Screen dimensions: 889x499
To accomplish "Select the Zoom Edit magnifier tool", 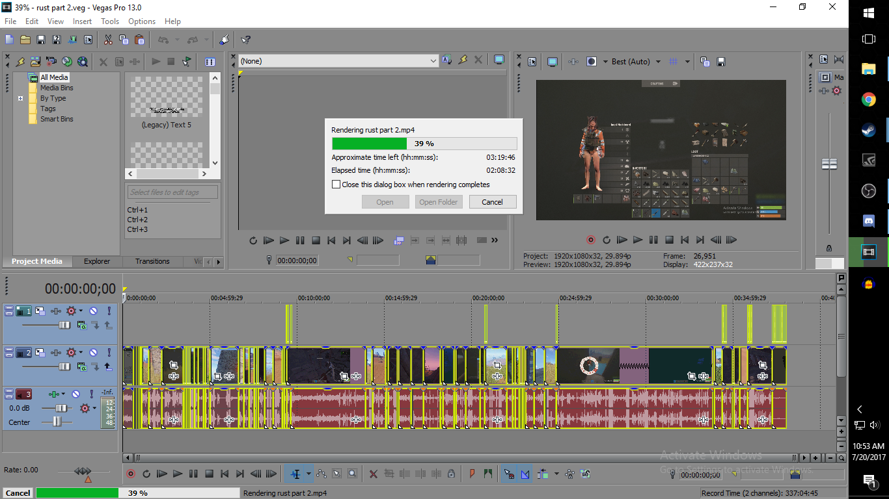I will [x=352, y=474].
